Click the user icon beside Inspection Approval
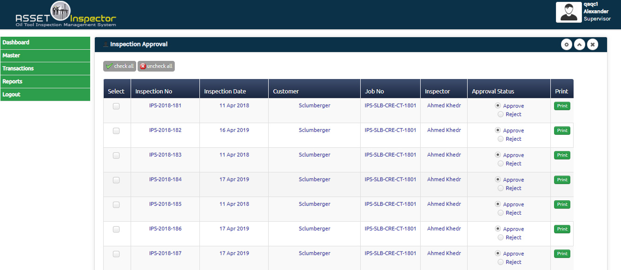This screenshot has height=270, width=621. click(x=106, y=45)
